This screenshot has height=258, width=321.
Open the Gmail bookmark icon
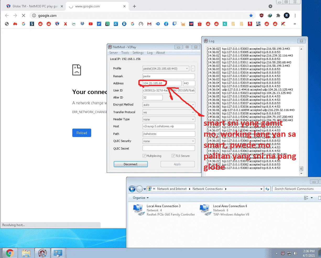click(x=149, y=24)
